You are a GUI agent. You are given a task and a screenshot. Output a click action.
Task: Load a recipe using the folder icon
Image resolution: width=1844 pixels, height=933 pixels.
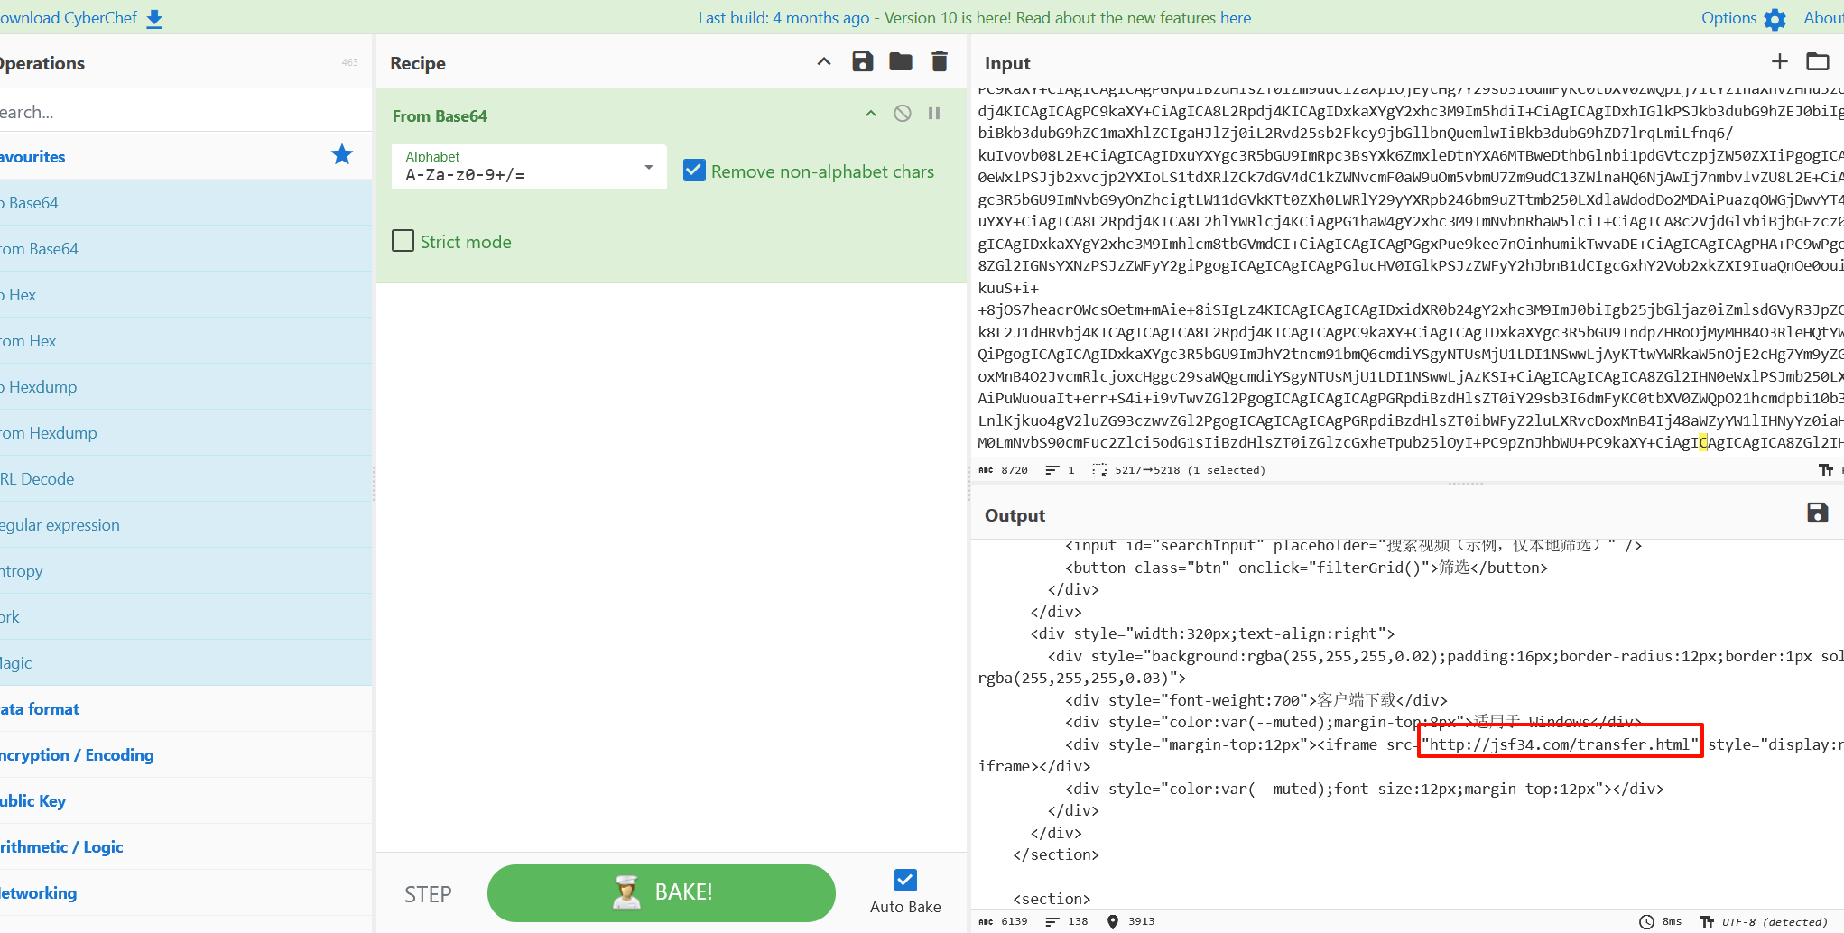901,61
